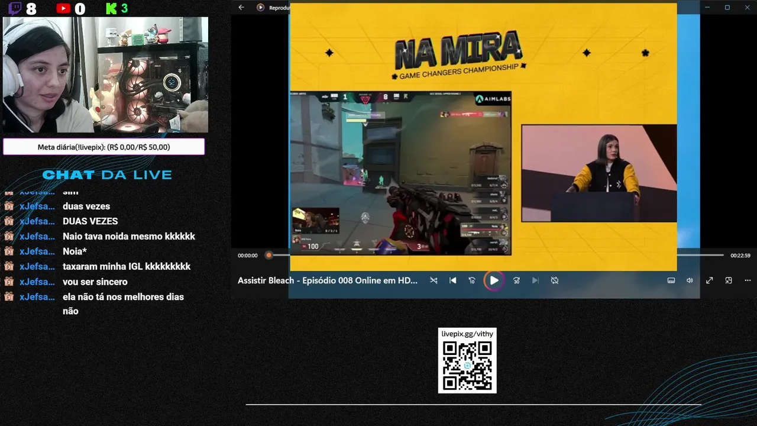Play the Bleach episode video

click(494, 280)
